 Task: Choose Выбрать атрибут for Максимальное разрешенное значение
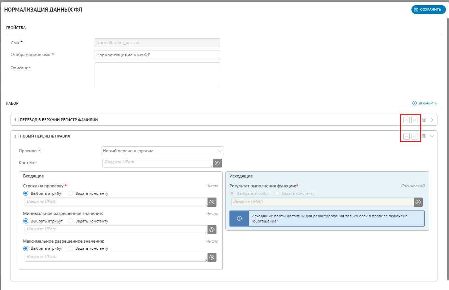(26, 248)
